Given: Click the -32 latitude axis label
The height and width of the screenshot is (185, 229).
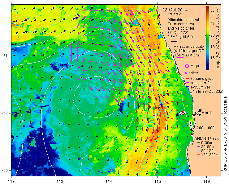Looking at the screenshot, I should (x=5, y=113).
